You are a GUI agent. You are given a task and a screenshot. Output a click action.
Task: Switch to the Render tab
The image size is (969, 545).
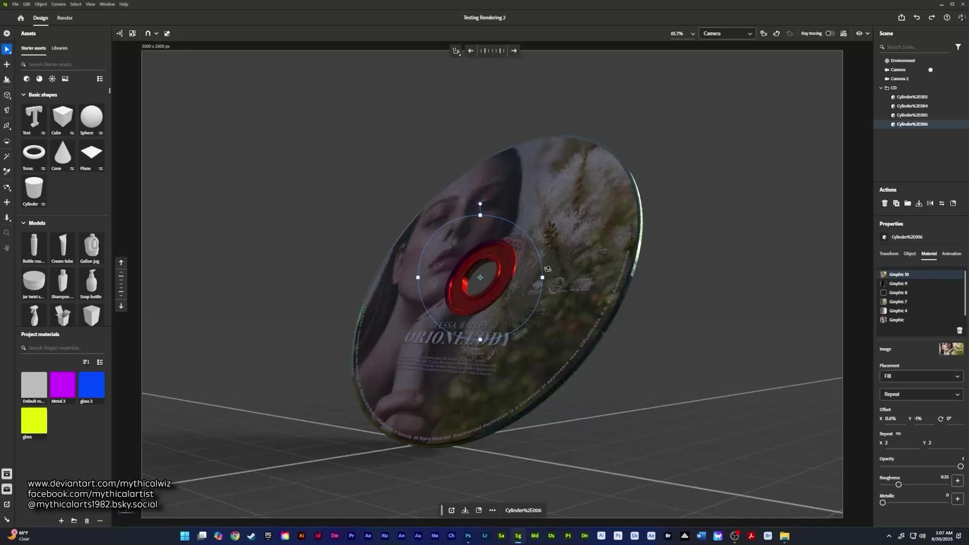click(65, 18)
